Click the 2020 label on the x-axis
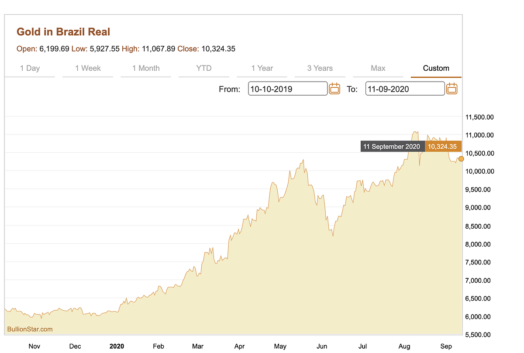This screenshot has width=524, height=353. pyautogui.click(x=117, y=346)
